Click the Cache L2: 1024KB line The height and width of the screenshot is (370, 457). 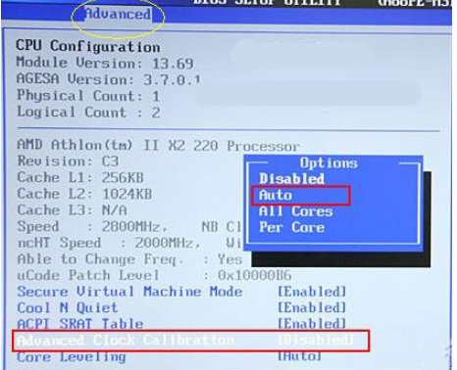point(84,194)
